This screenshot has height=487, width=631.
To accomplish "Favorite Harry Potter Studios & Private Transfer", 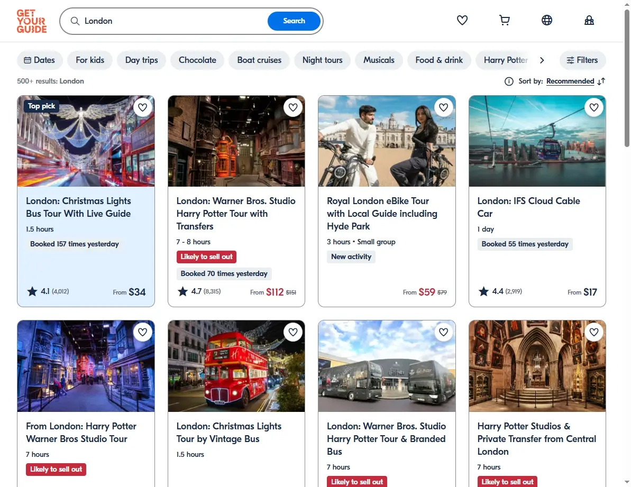I will click(594, 332).
